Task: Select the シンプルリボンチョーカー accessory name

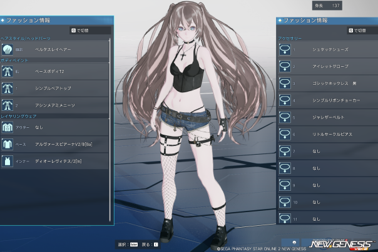Action: pyautogui.click(x=336, y=100)
